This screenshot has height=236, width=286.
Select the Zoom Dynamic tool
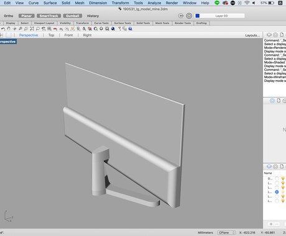click(21, 29)
